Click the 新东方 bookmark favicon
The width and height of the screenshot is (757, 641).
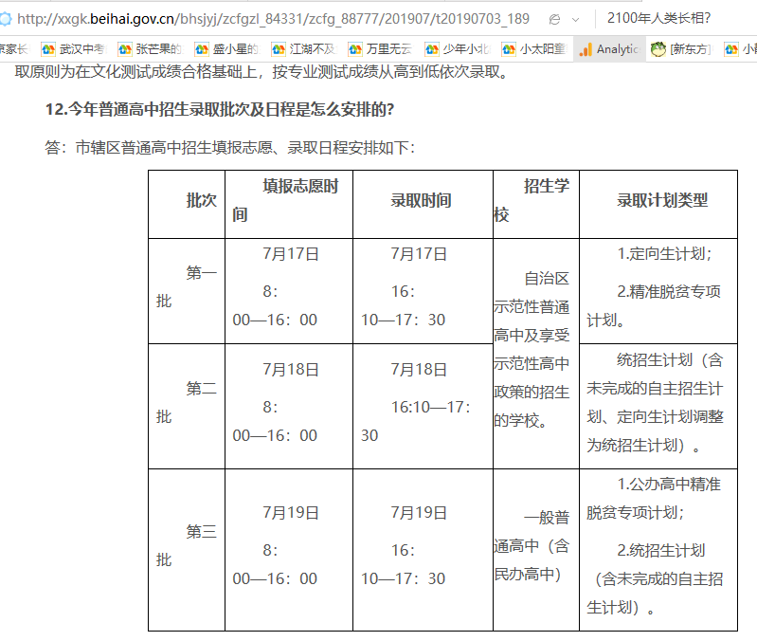(x=658, y=48)
